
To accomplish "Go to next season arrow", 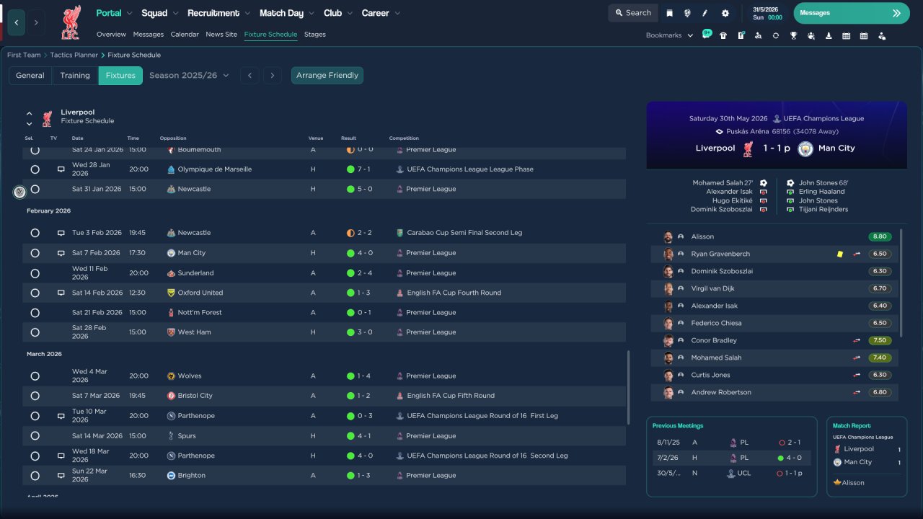I will click(272, 75).
